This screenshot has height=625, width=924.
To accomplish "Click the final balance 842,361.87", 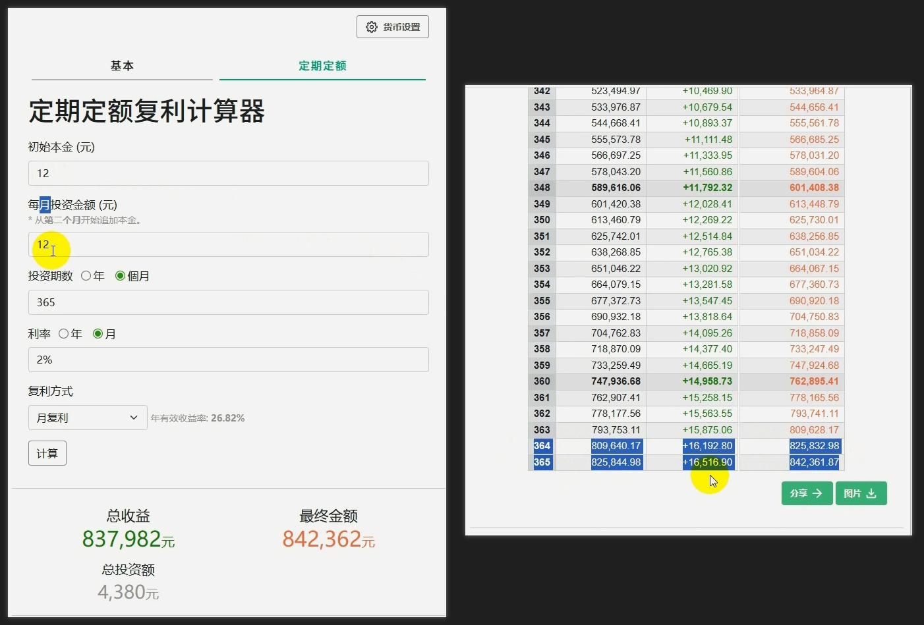I will pyautogui.click(x=815, y=462).
